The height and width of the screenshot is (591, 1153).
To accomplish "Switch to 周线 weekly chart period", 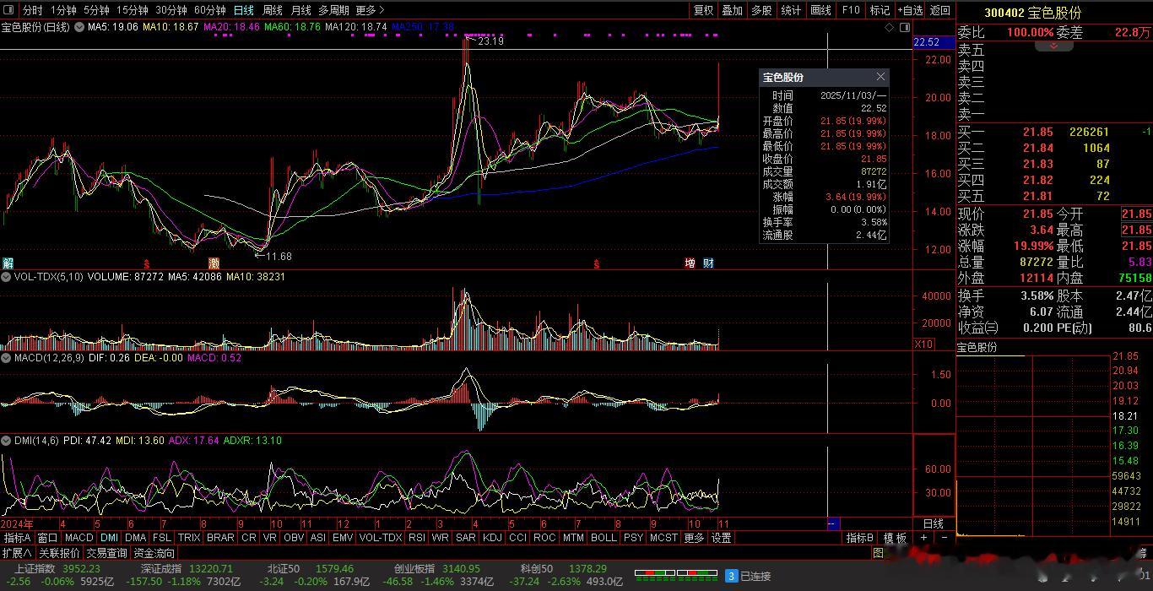I will 272,10.
